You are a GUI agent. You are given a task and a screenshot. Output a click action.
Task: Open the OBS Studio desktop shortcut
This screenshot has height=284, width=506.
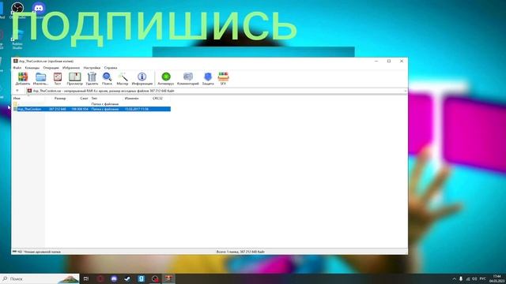[x=17, y=9]
